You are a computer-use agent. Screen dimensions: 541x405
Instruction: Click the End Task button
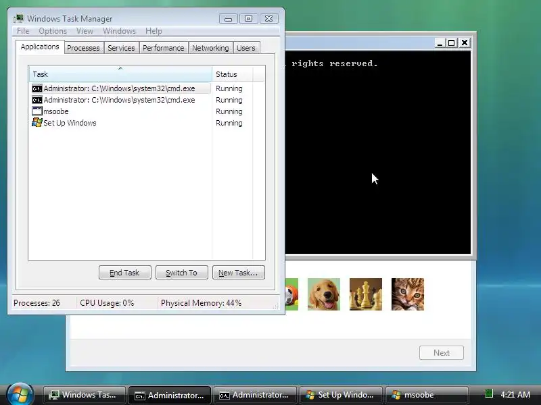tap(125, 273)
